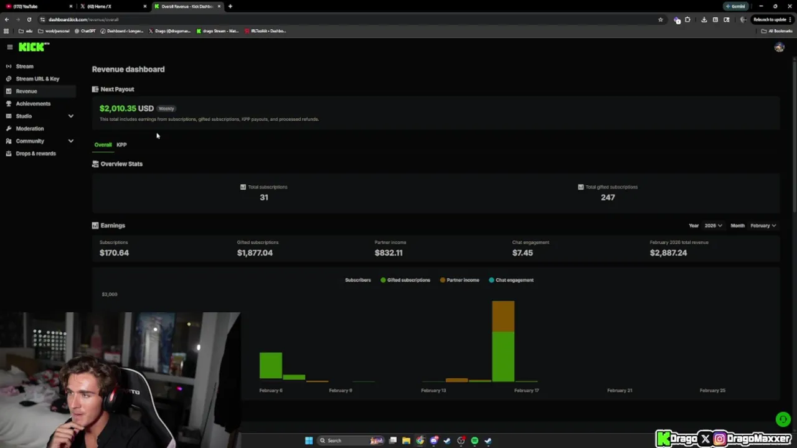Open File Explorer from taskbar
This screenshot has width=797, height=448.
pos(406,441)
